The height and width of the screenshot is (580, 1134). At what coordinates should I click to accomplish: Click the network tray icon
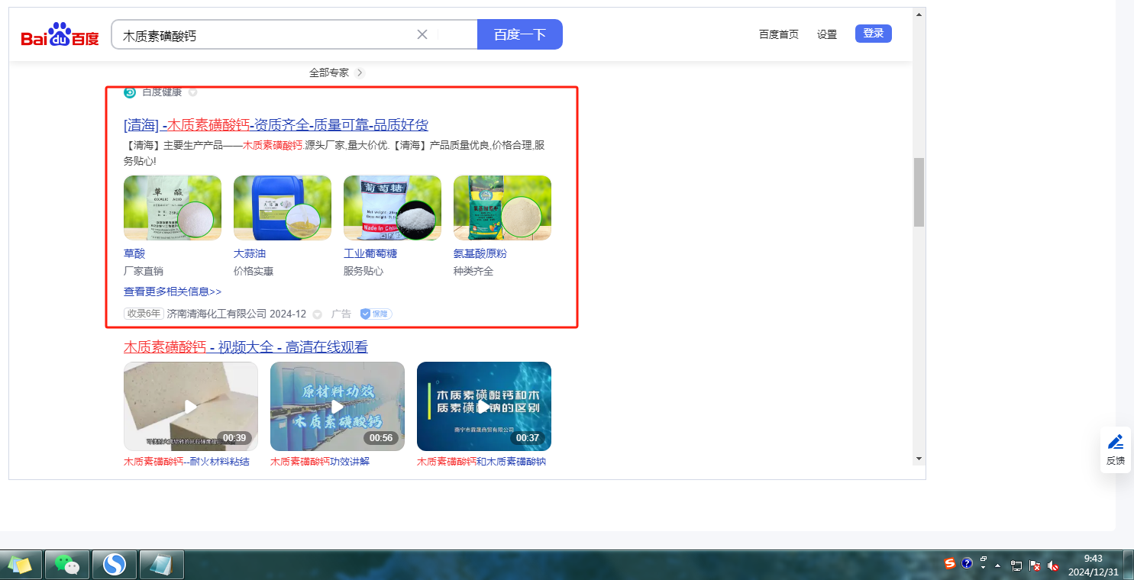click(x=1016, y=565)
